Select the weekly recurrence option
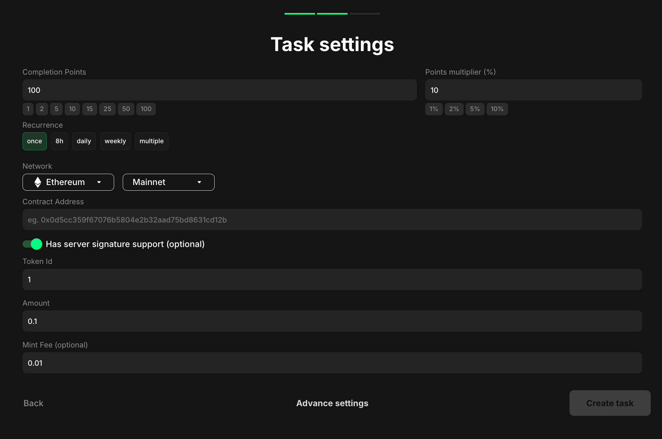Image resolution: width=662 pixels, height=439 pixels. point(115,141)
